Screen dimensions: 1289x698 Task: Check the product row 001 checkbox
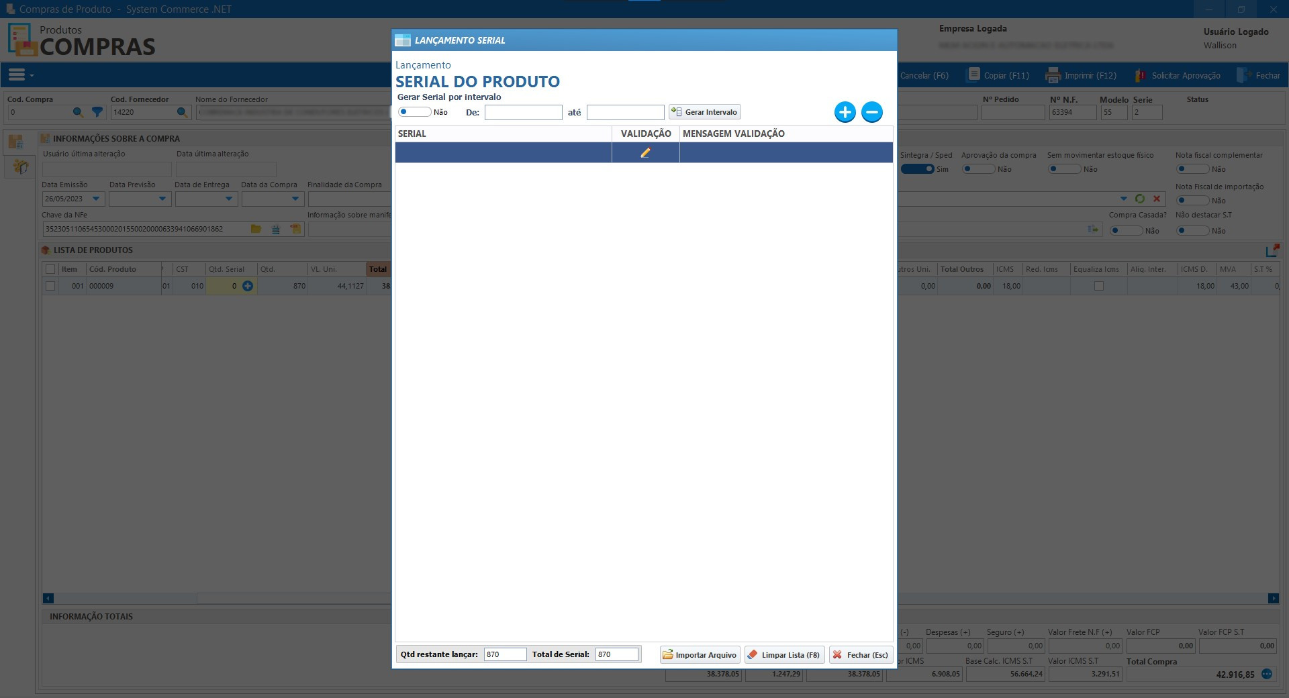click(x=50, y=286)
